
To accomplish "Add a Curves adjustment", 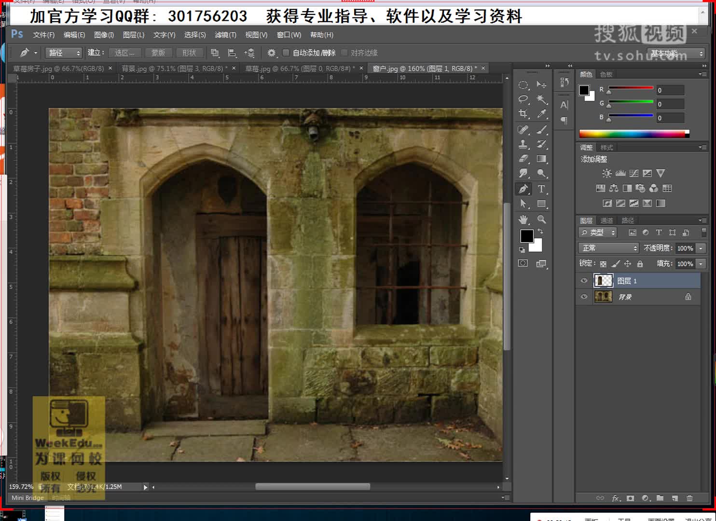I will [x=634, y=173].
